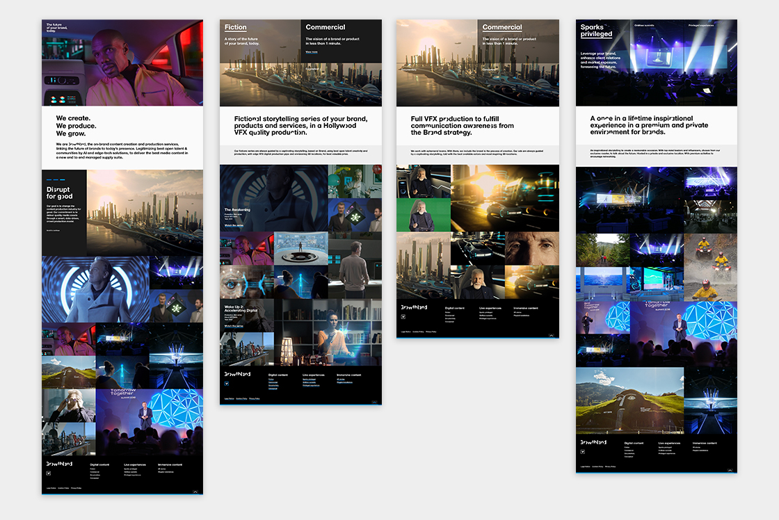Click the social icon in the Fiction page footer

pyautogui.click(x=227, y=384)
